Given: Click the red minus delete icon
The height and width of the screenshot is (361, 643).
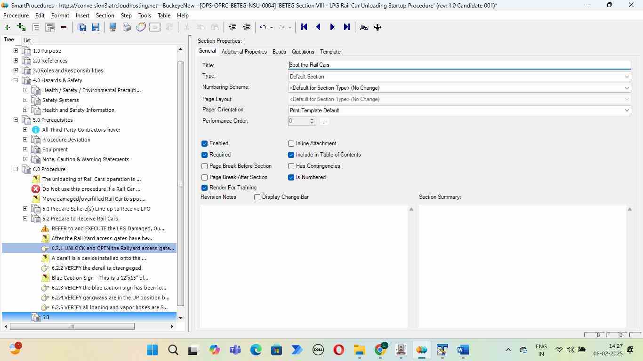Looking at the screenshot, I should tap(64, 27).
